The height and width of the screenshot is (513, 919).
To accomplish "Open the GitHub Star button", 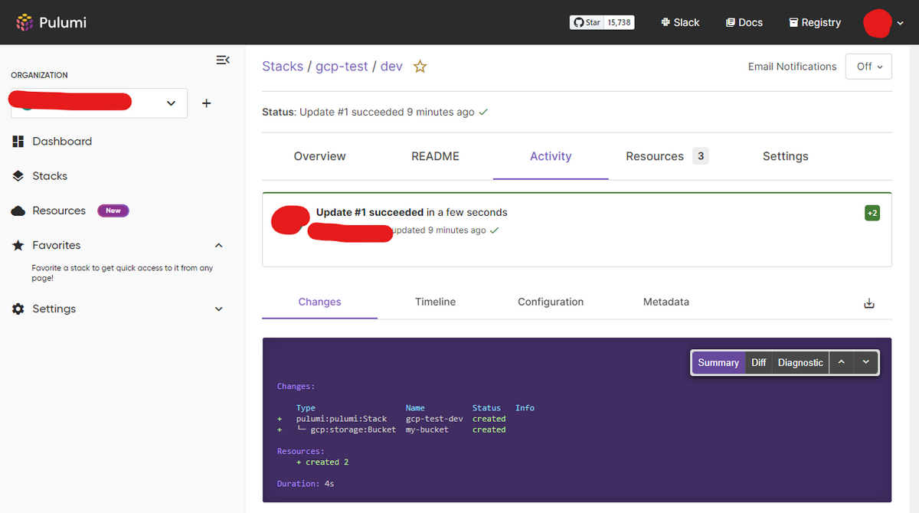I will (587, 22).
